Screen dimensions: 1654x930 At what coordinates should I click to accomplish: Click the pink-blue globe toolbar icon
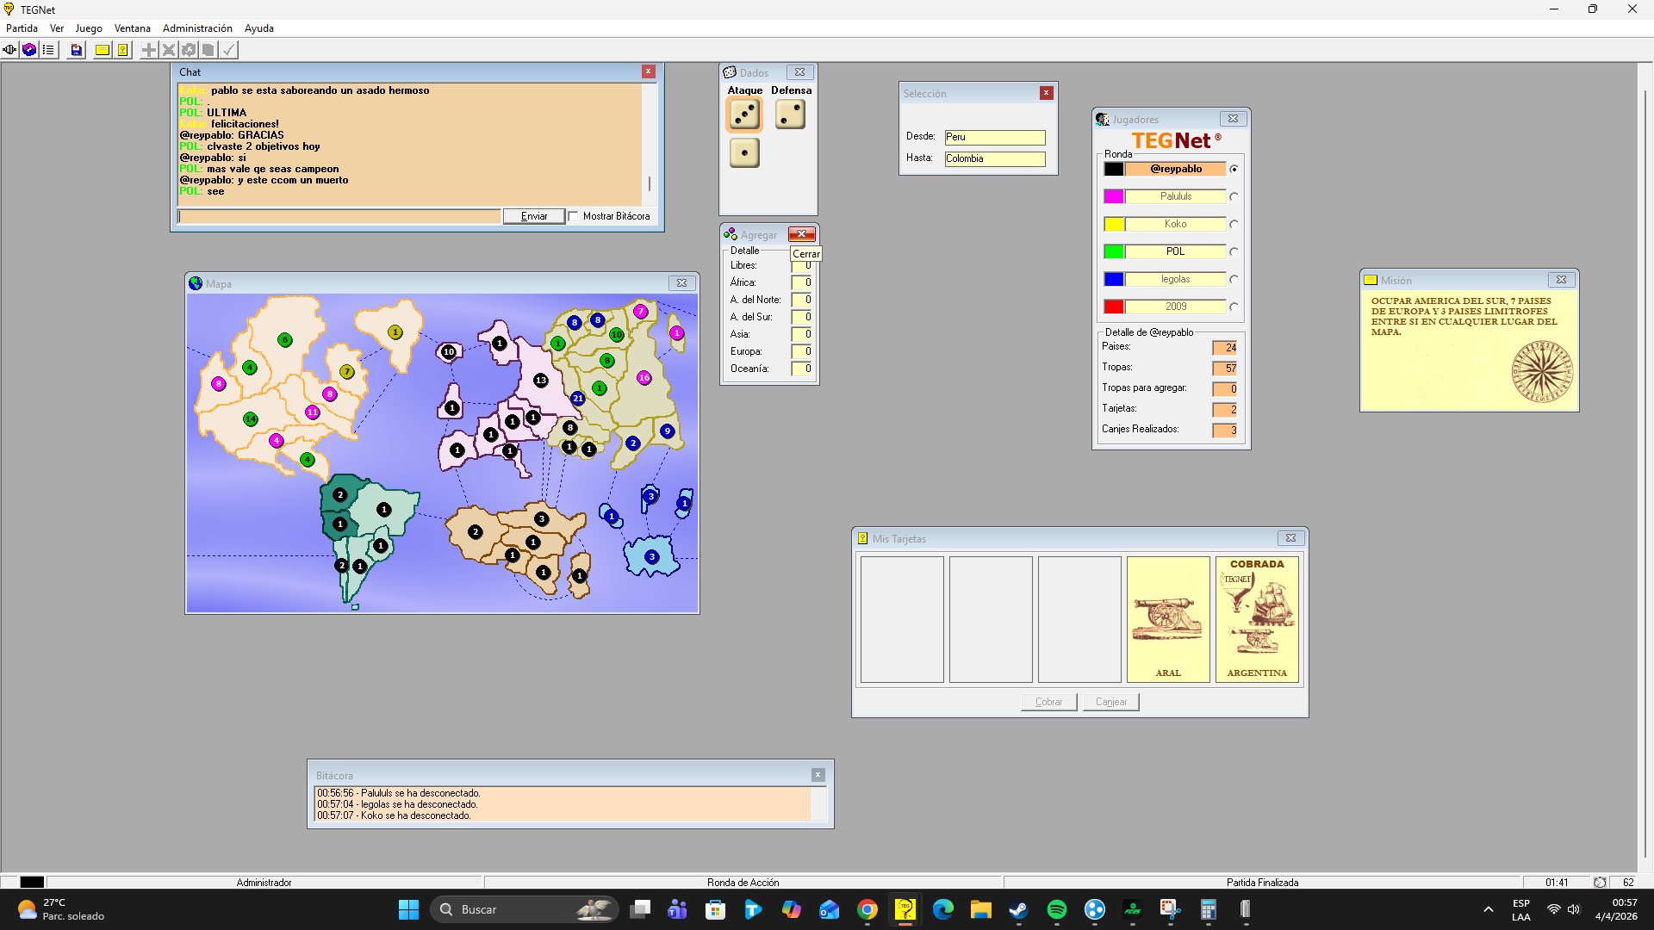coord(29,50)
